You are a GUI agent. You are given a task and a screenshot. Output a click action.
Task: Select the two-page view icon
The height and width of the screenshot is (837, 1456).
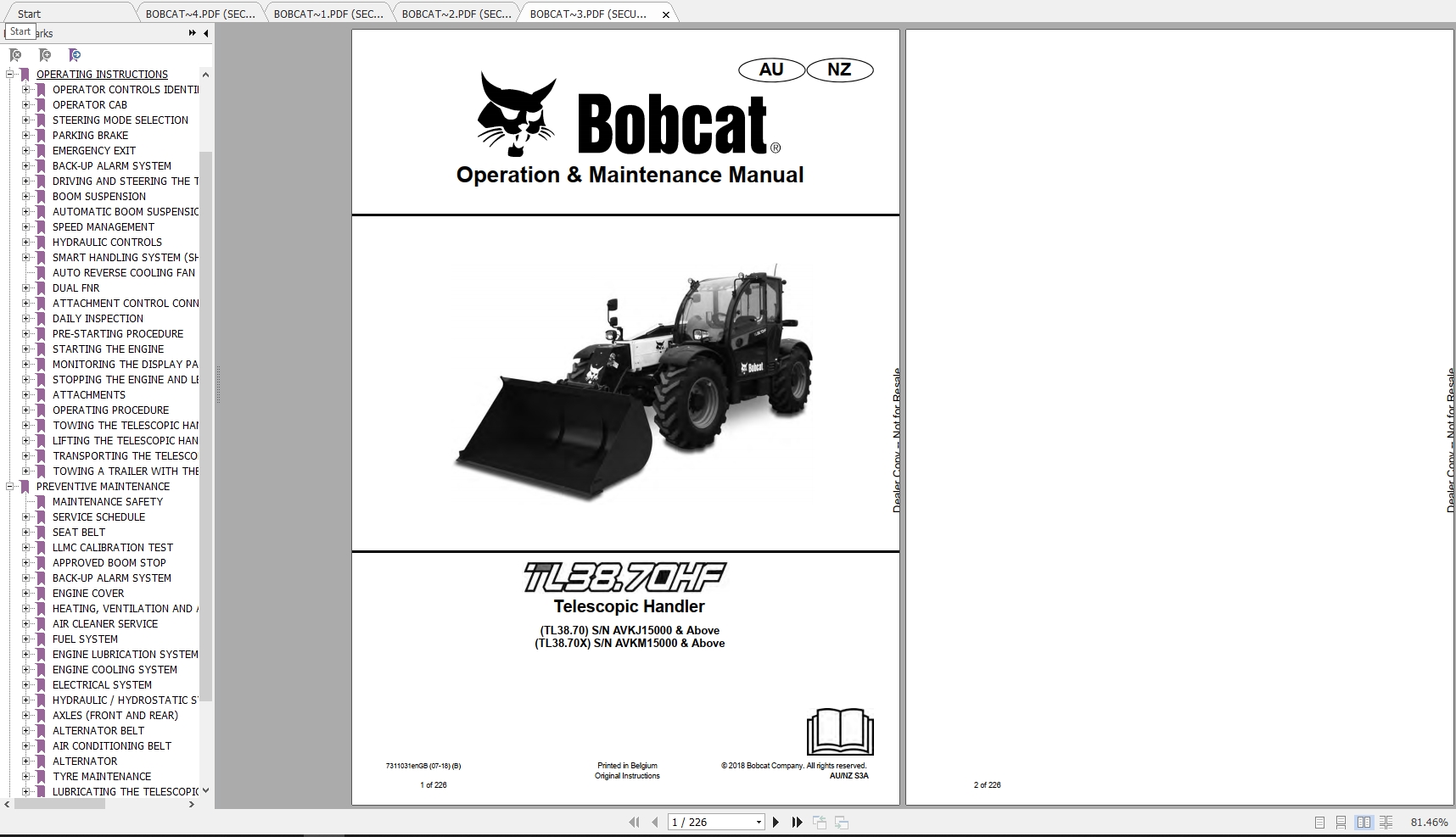1364,822
